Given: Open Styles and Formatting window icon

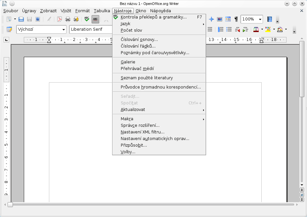Looking at the screenshot, I should (9, 29).
